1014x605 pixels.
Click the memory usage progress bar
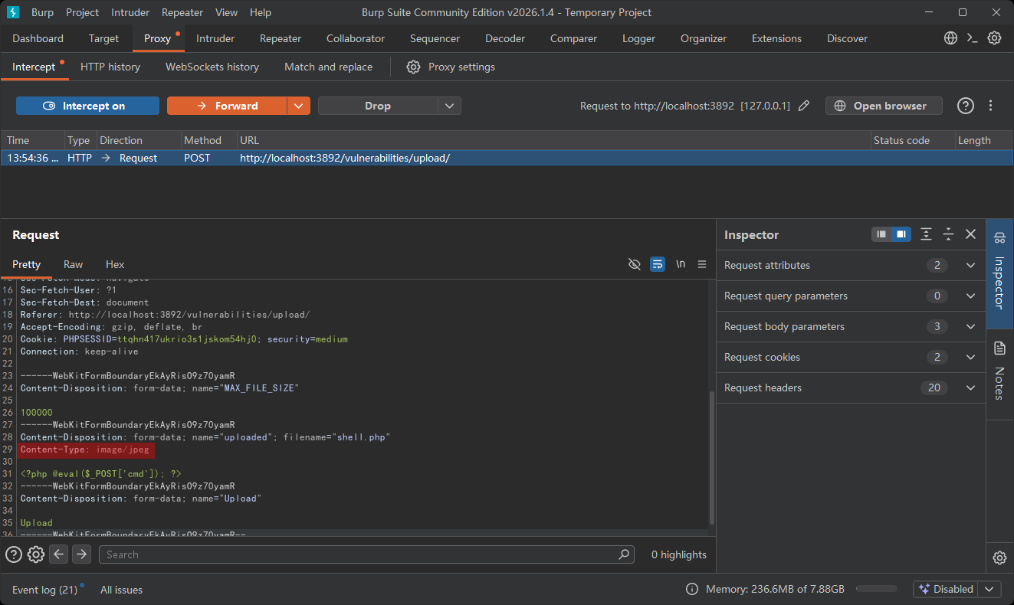(x=876, y=589)
